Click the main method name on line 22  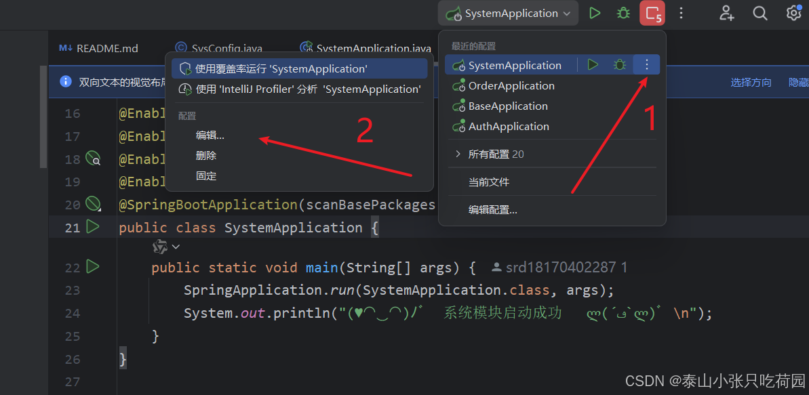(x=321, y=268)
